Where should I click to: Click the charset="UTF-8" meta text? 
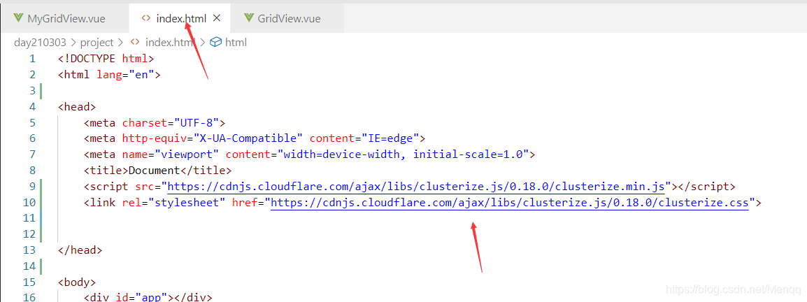(x=171, y=122)
